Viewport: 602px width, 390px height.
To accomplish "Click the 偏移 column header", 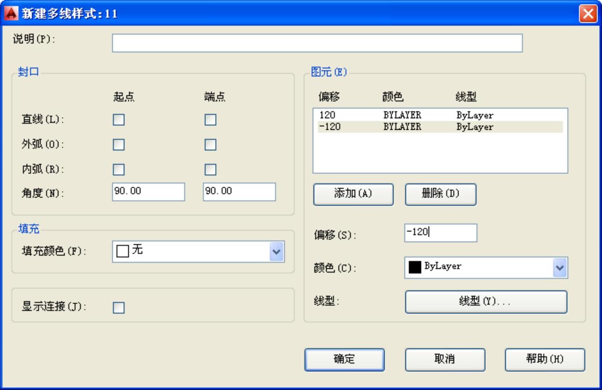I will 329,97.
